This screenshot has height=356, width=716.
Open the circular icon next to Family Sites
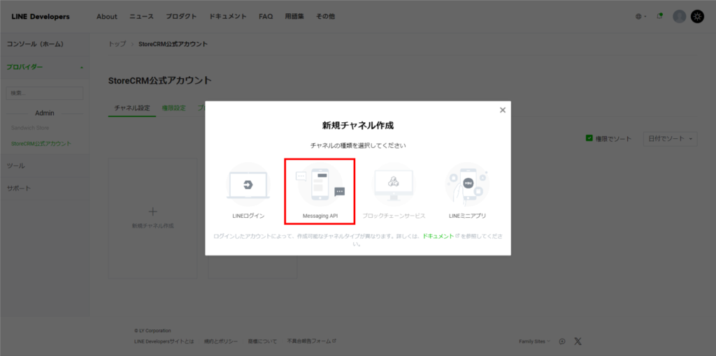(562, 341)
